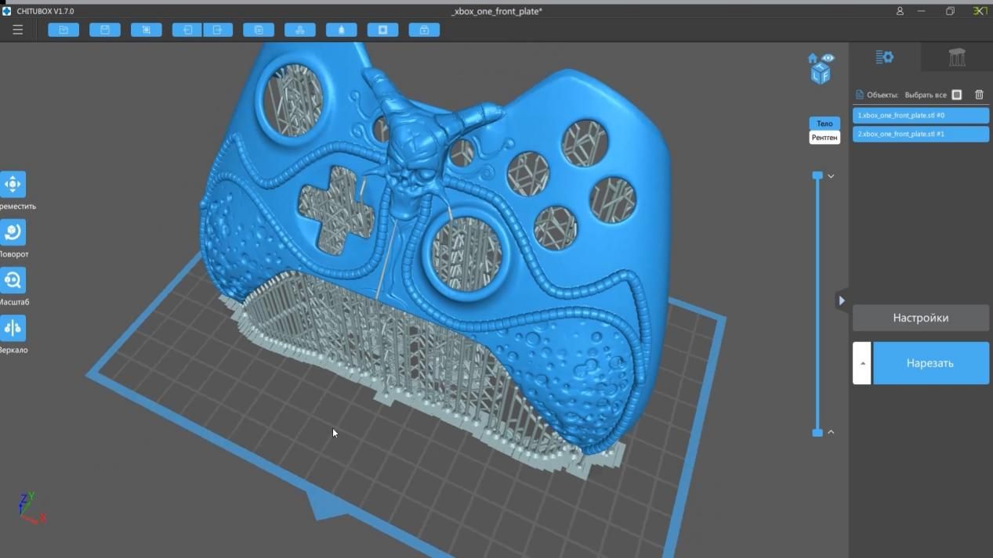Click the Open File toolbar icon
Screen dimensions: 993x558
point(63,30)
